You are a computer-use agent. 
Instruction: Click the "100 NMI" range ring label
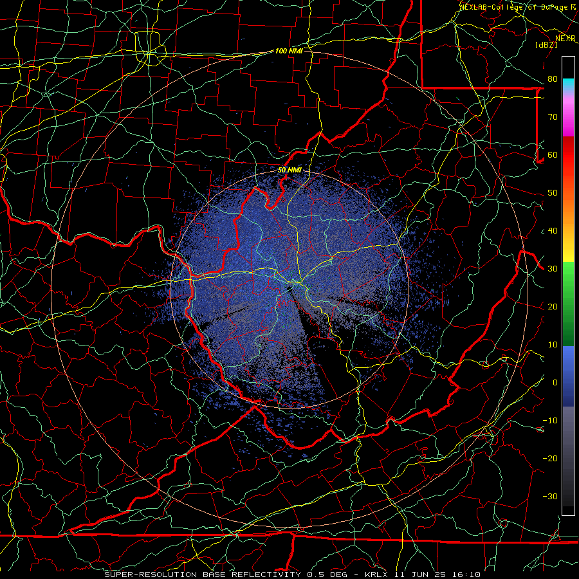coord(289,51)
